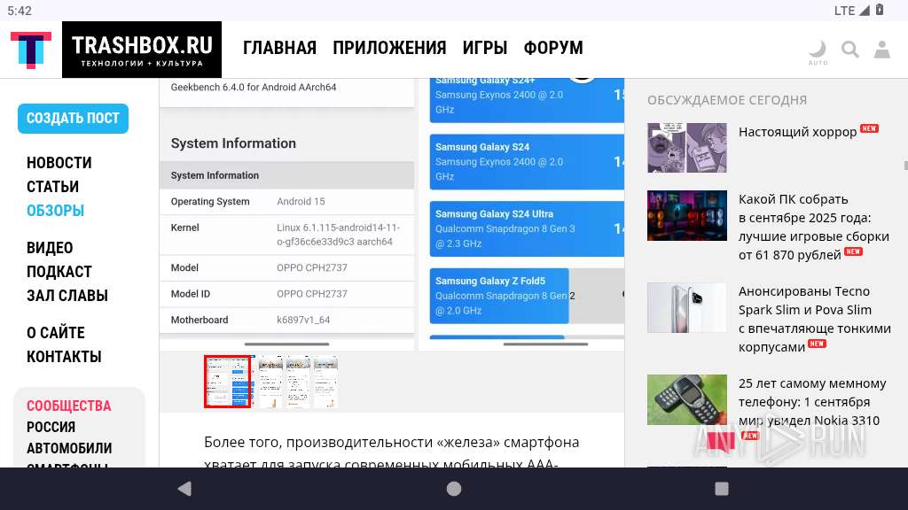
Task: Click the k6897v1_64 motherboard value
Action: pos(303,320)
